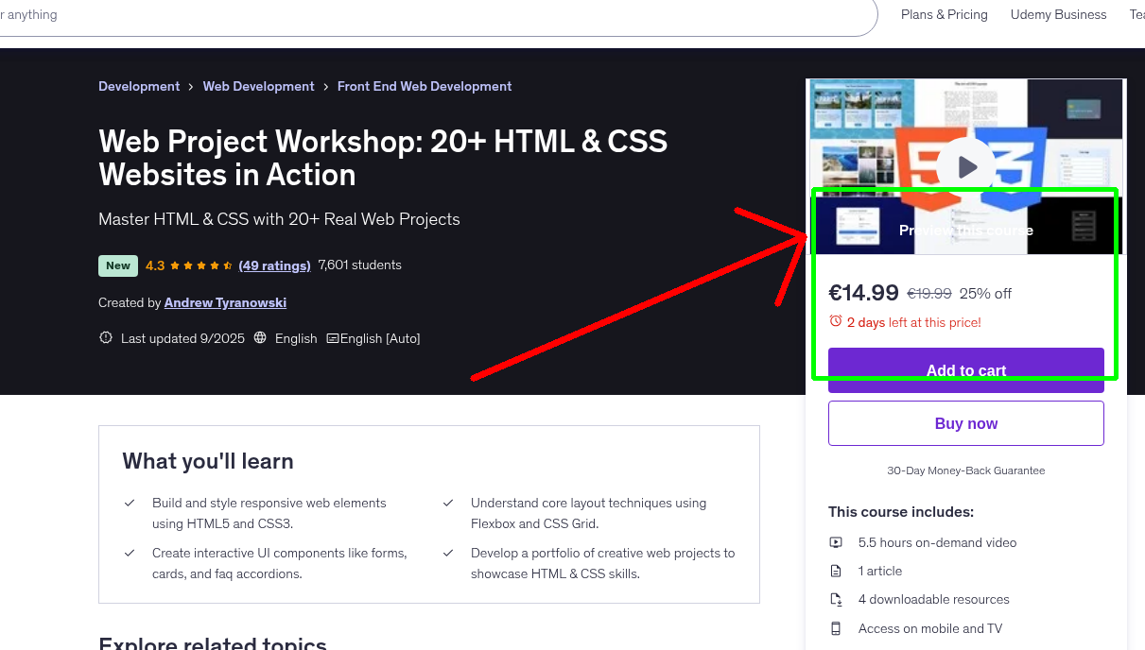Click the mobile and TV access icon
The width and height of the screenshot is (1145, 650).
[836, 628]
